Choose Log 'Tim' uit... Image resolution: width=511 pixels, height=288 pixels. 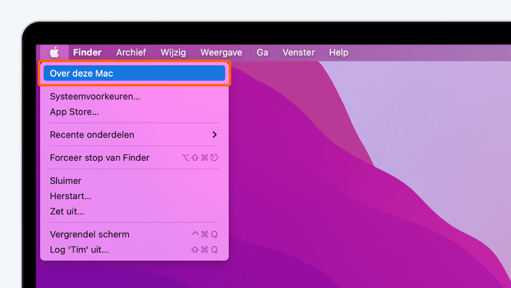coord(134,250)
